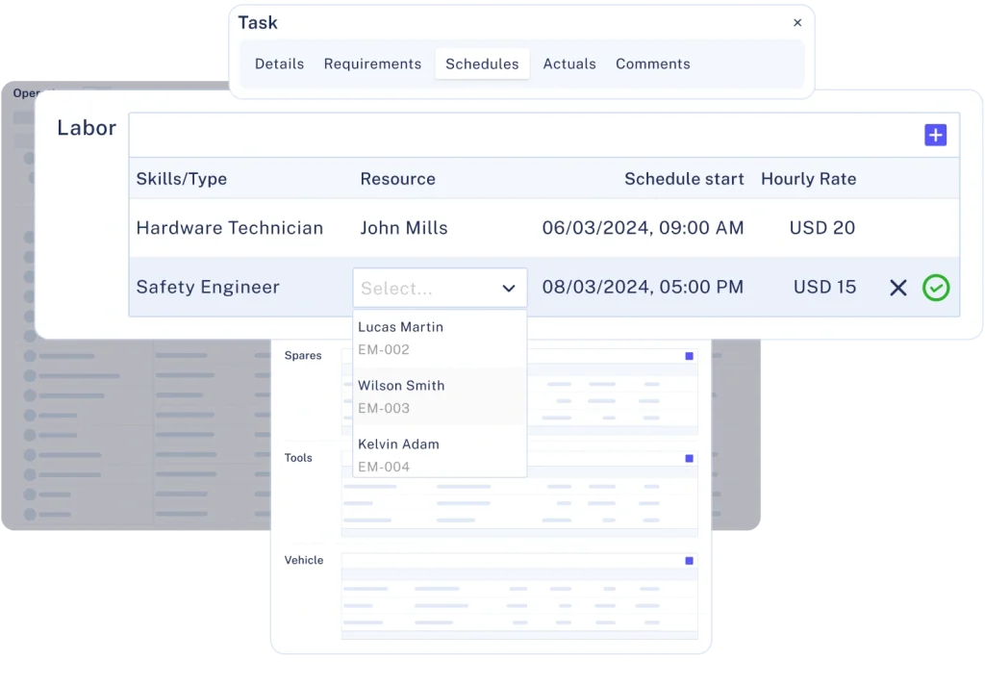The width and height of the screenshot is (985, 685).
Task: Click the Spares section blue square icon
Action: coord(689,356)
